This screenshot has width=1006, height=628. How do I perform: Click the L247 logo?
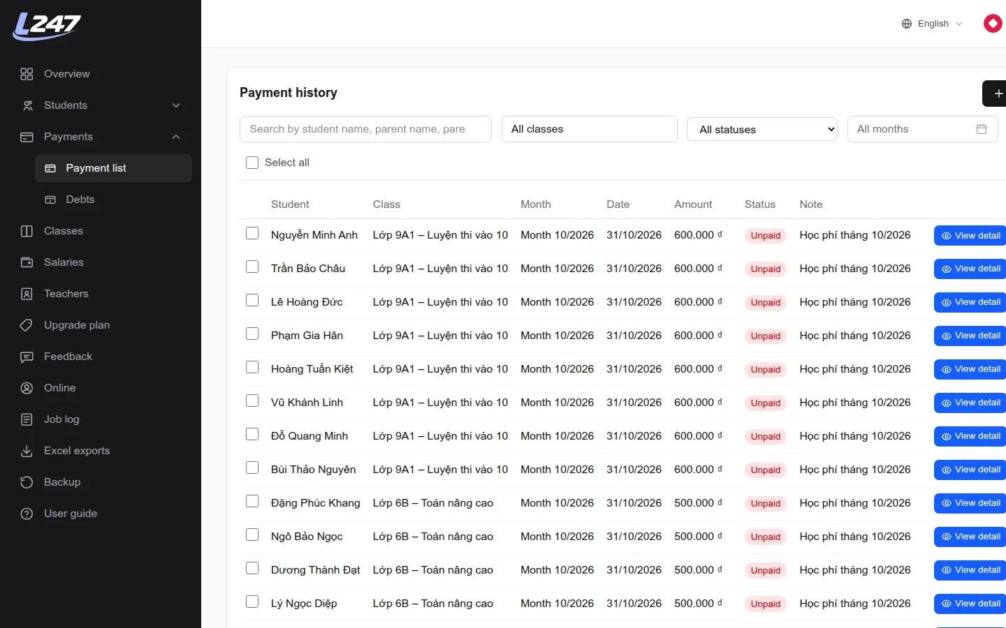[x=47, y=27]
